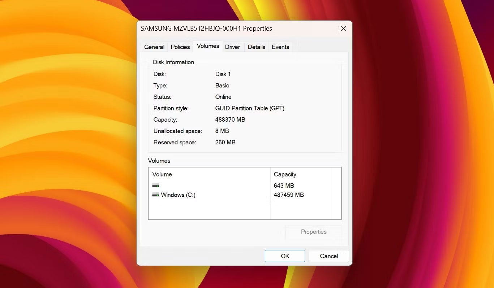Click the Partition style label
The image size is (494, 288).
[171, 108]
